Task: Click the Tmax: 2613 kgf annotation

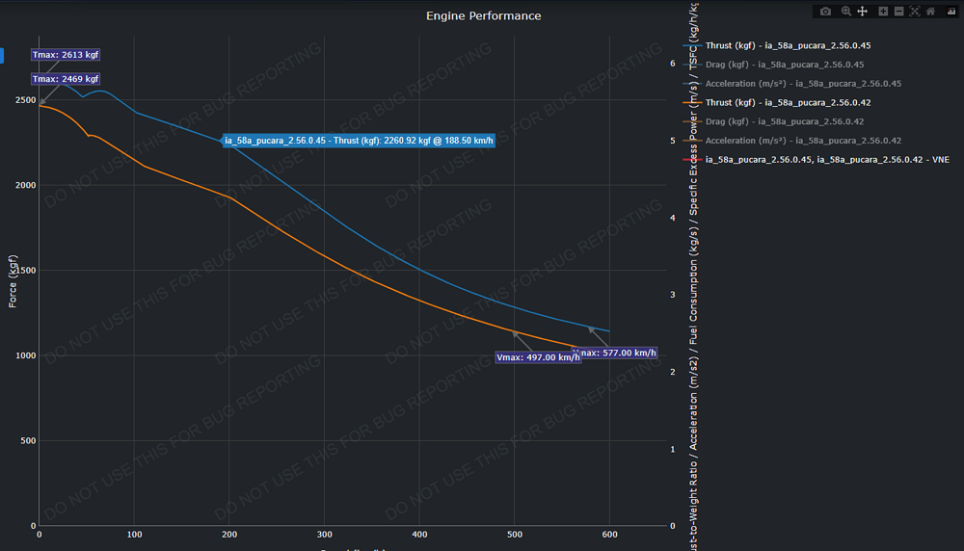Action: tap(66, 55)
